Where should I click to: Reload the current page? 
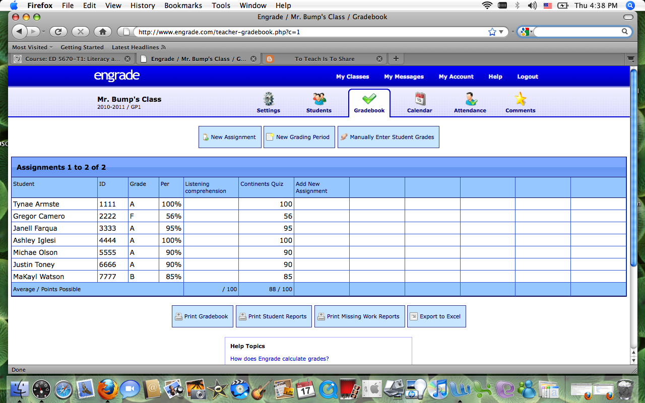[x=58, y=32]
